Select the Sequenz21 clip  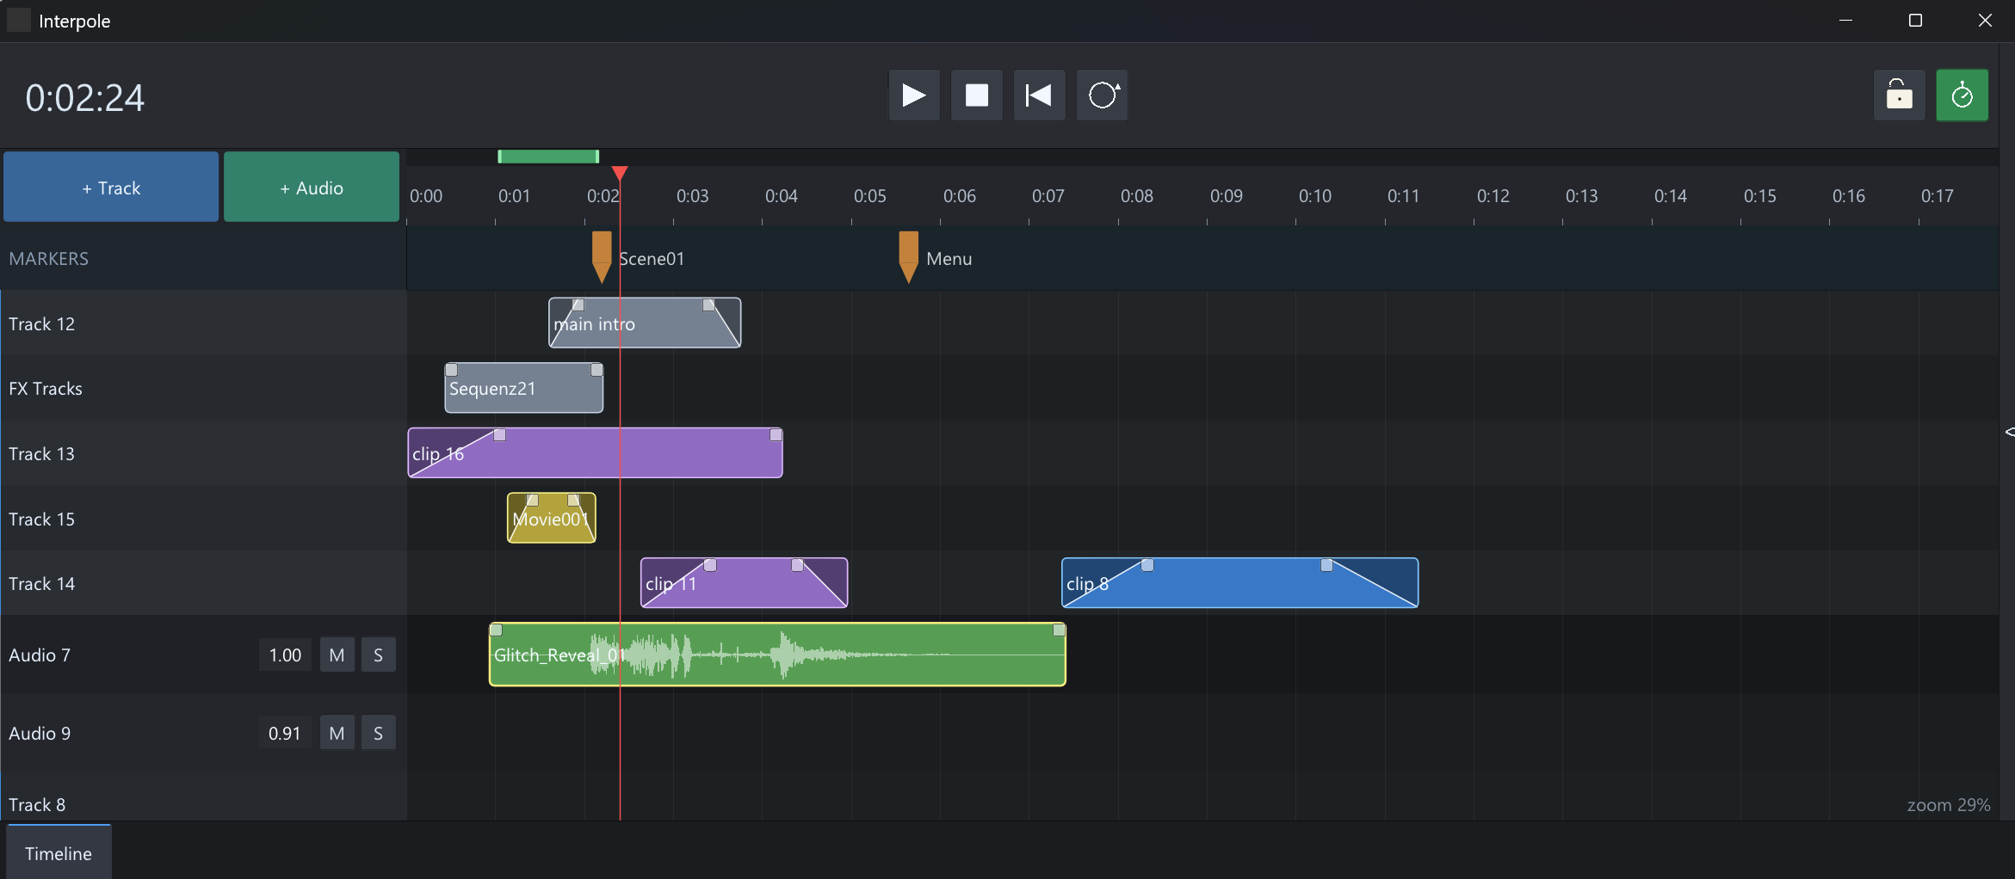coord(523,388)
